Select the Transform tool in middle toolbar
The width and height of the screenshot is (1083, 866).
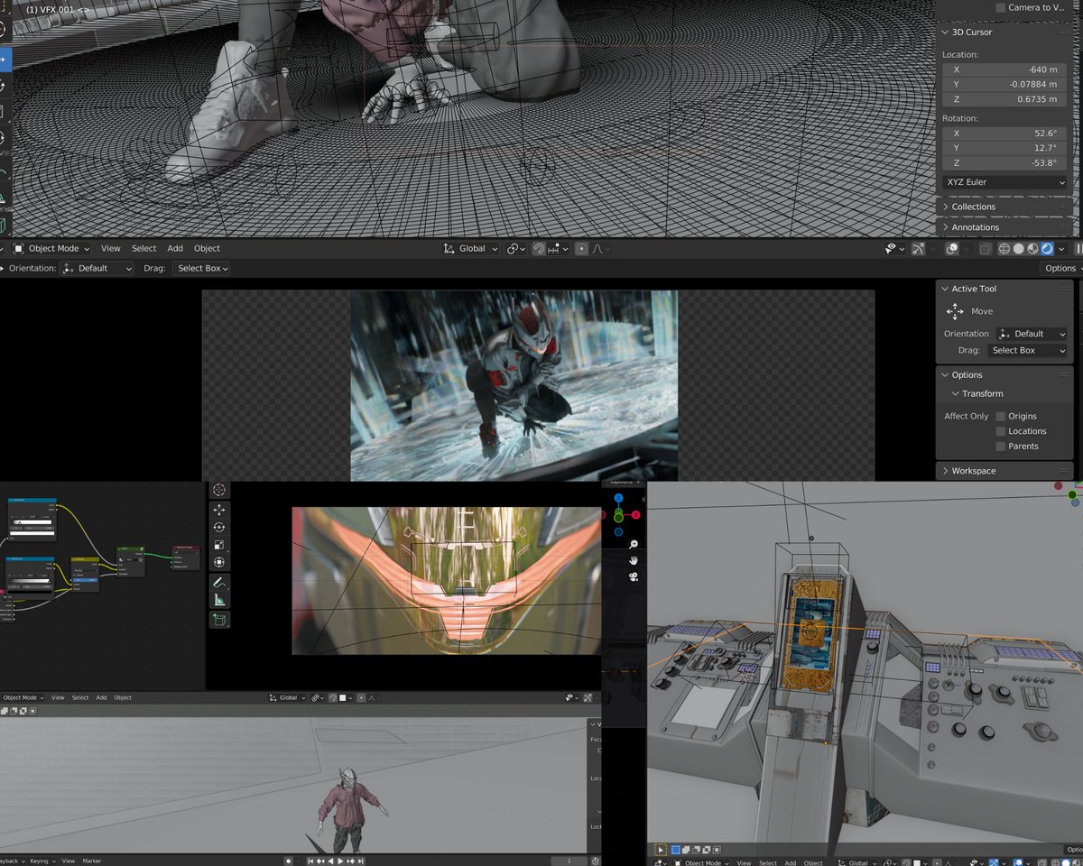tap(218, 563)
